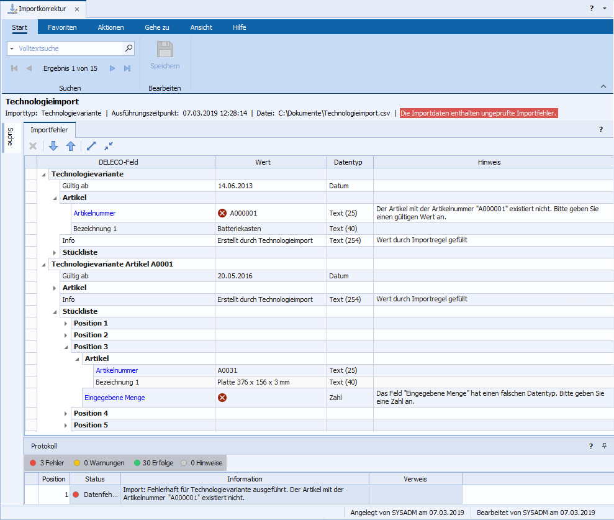The image size is (614, 520).
Task: Open the Volltextsuche dropdown arrow
Action: point(12,48)
